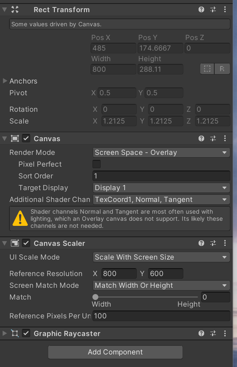Image resolution: width=237 pixels, height=367 pixels.
Task: Click the Canvas Scaler help icon
Action: [201, 243]
